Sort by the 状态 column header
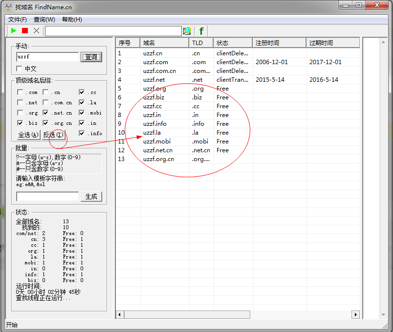The width and height of the screenshot is (393, 332). coord(233,43)
